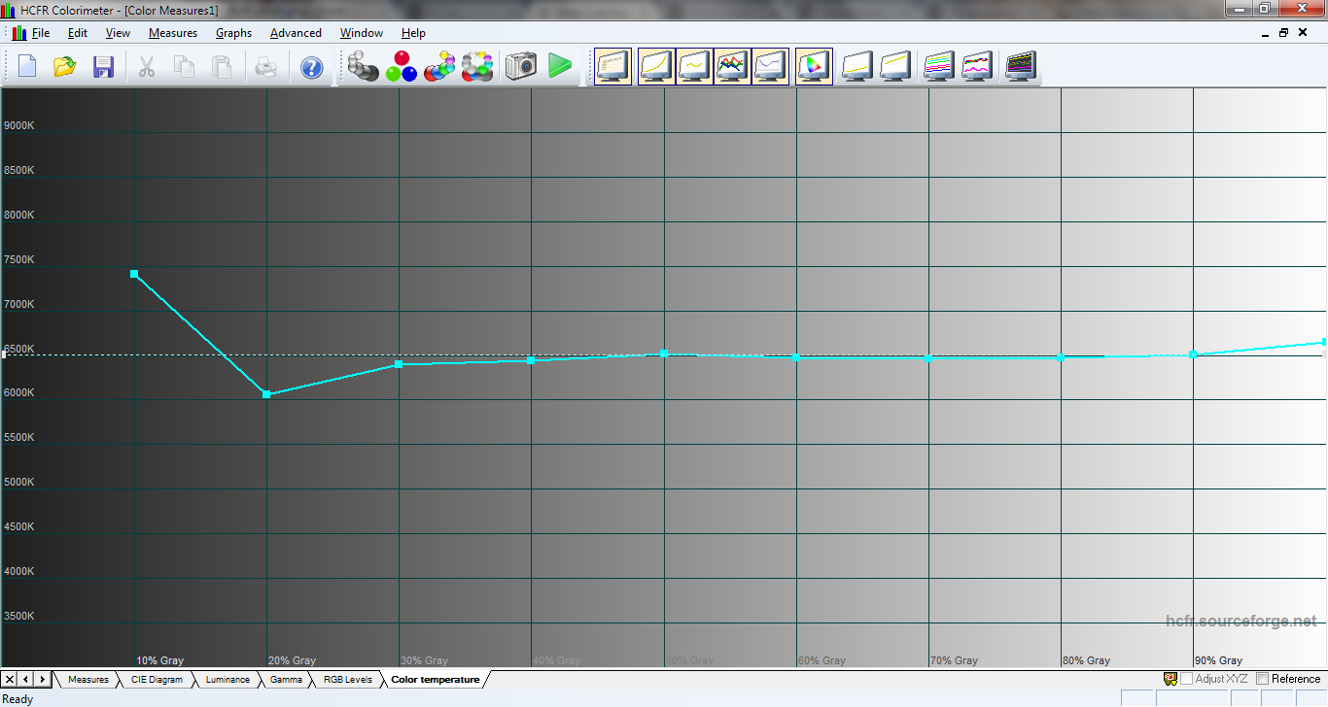Click the X button left of tabs

tap(10, 679)
